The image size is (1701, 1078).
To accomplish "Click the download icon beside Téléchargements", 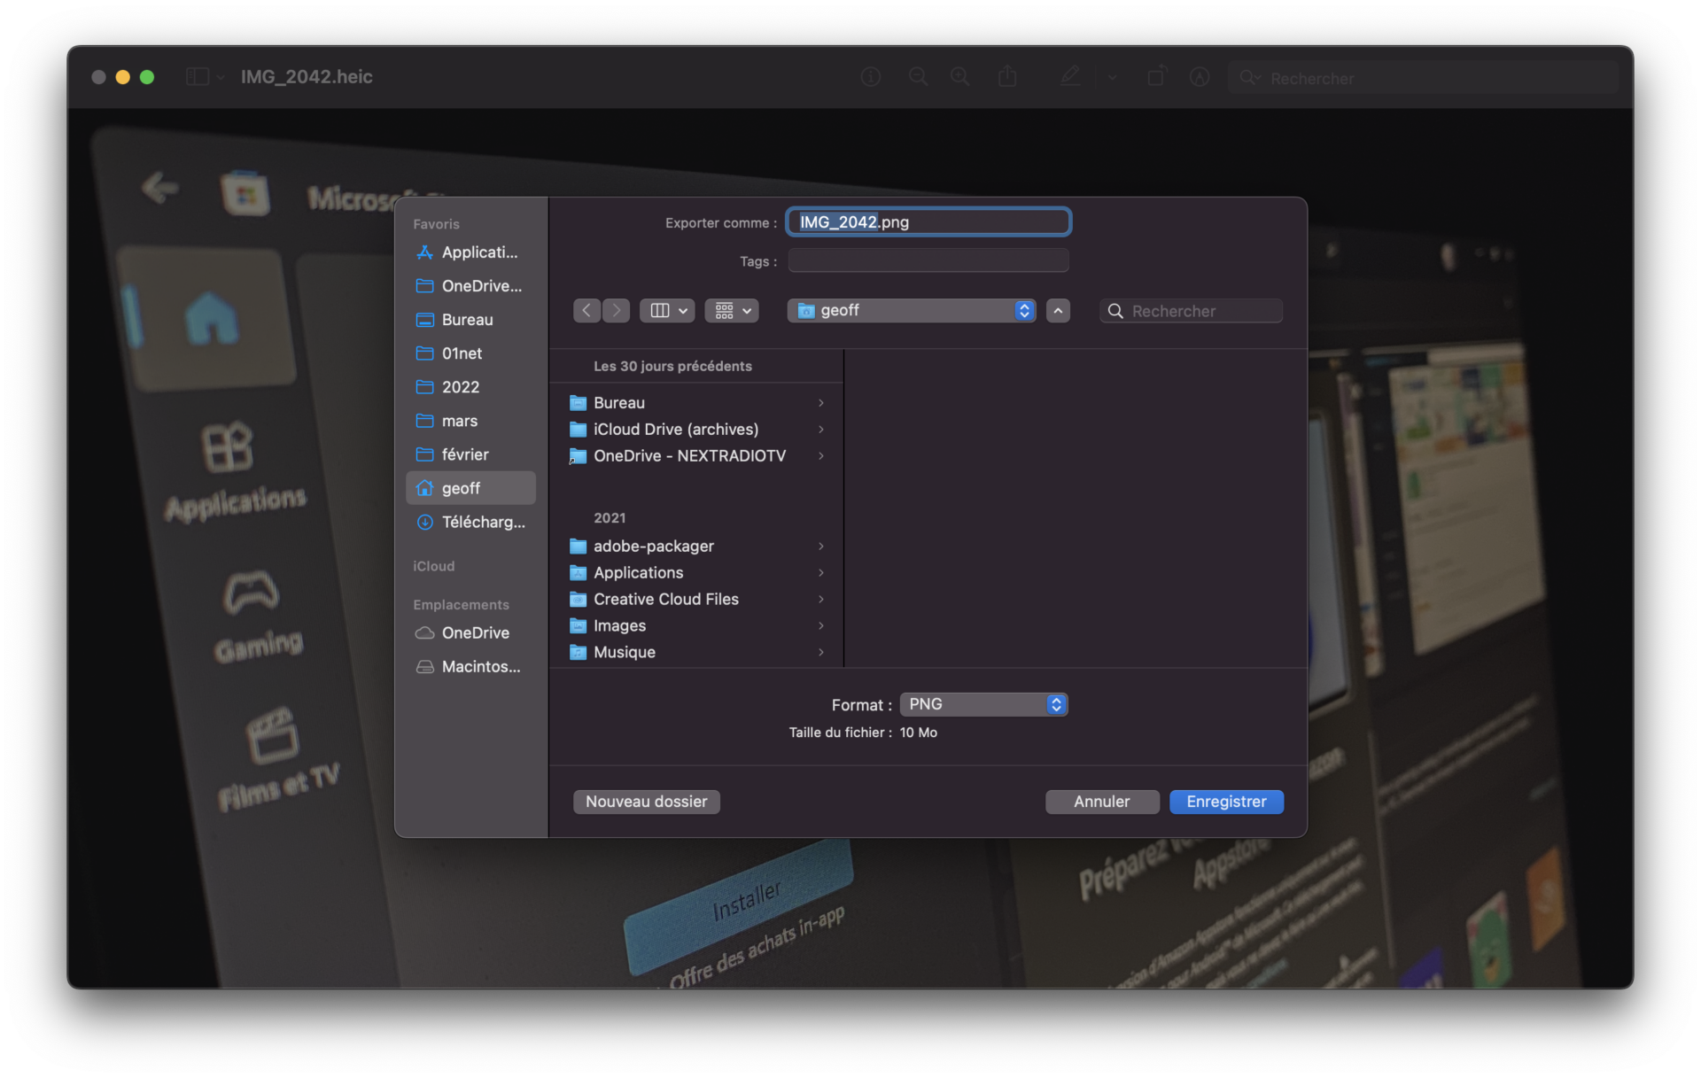I will click(x=425, y=522).
